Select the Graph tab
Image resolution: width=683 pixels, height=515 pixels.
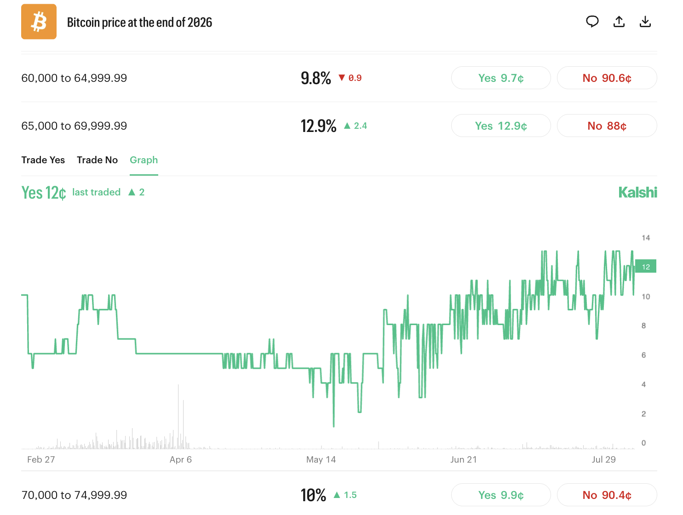(x=144, y=160)
